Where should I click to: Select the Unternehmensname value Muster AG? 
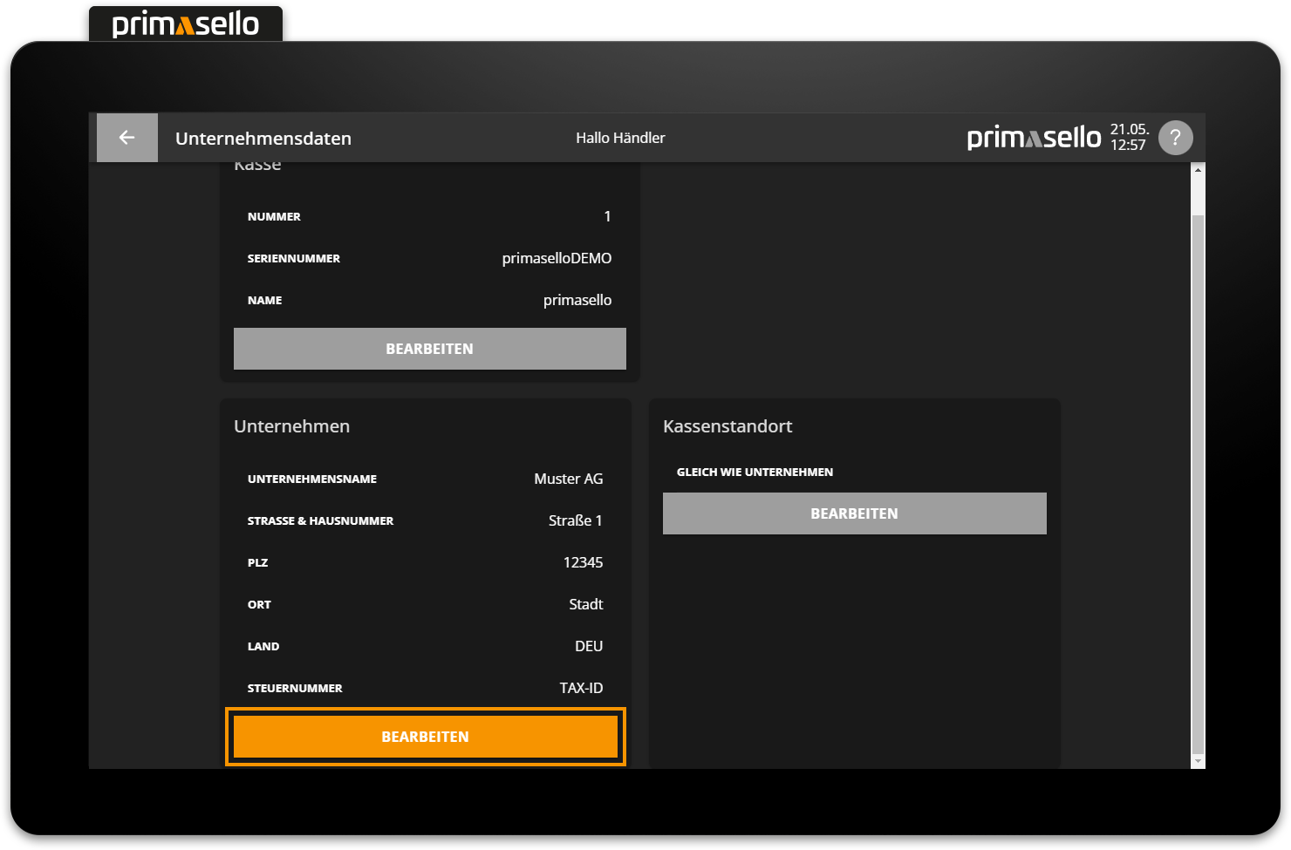click(x=568, y=479)
